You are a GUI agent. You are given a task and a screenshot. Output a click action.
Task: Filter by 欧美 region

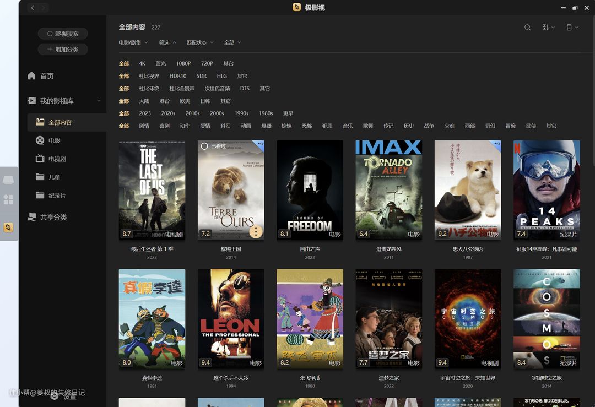[185, 101]
